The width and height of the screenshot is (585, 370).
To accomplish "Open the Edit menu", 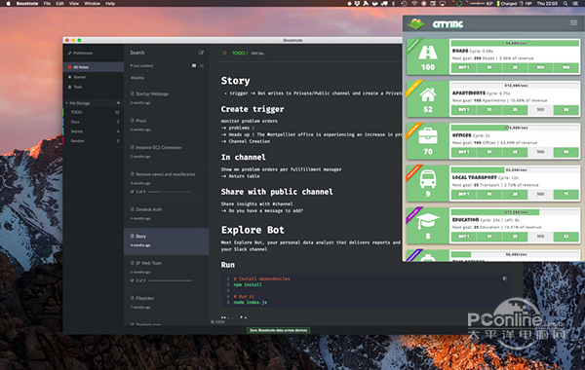I will pos(59,3).
